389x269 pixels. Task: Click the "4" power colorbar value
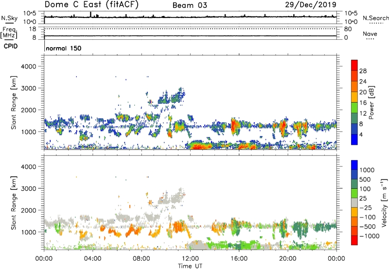361,135
